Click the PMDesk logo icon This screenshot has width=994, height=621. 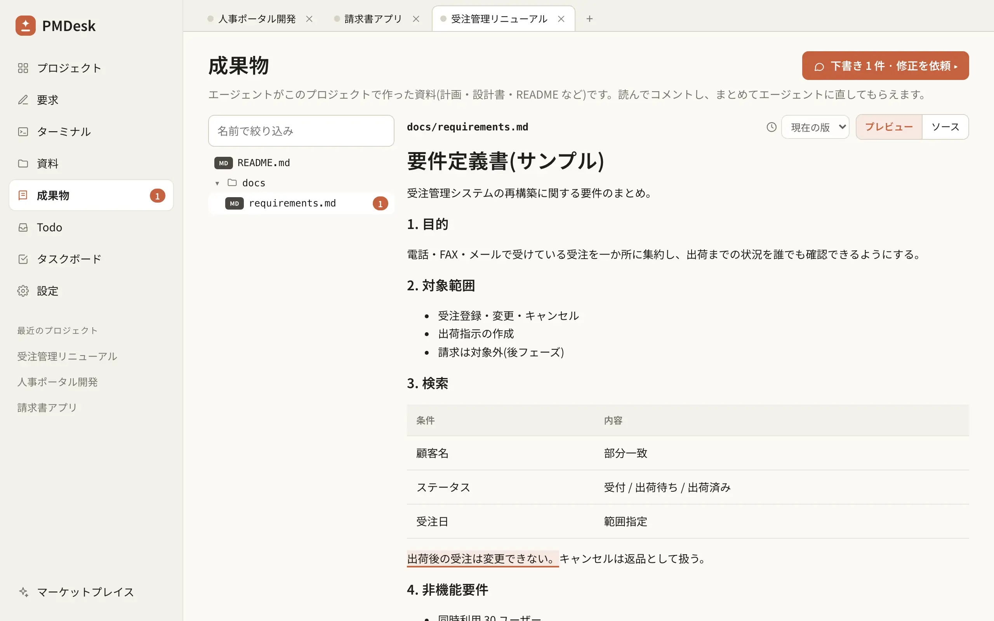point(26,26)
